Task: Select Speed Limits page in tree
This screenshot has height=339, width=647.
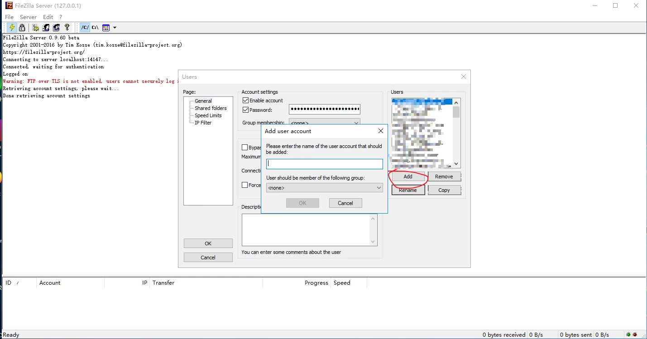Action: [x=208, y=115]
